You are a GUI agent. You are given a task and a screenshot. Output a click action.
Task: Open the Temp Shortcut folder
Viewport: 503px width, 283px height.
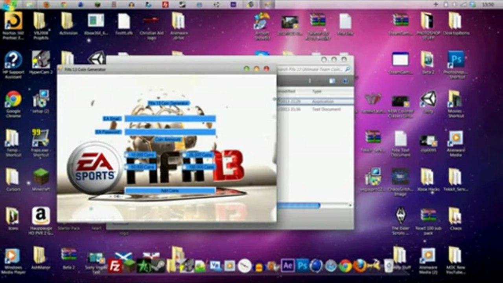(x=13, y=143)
